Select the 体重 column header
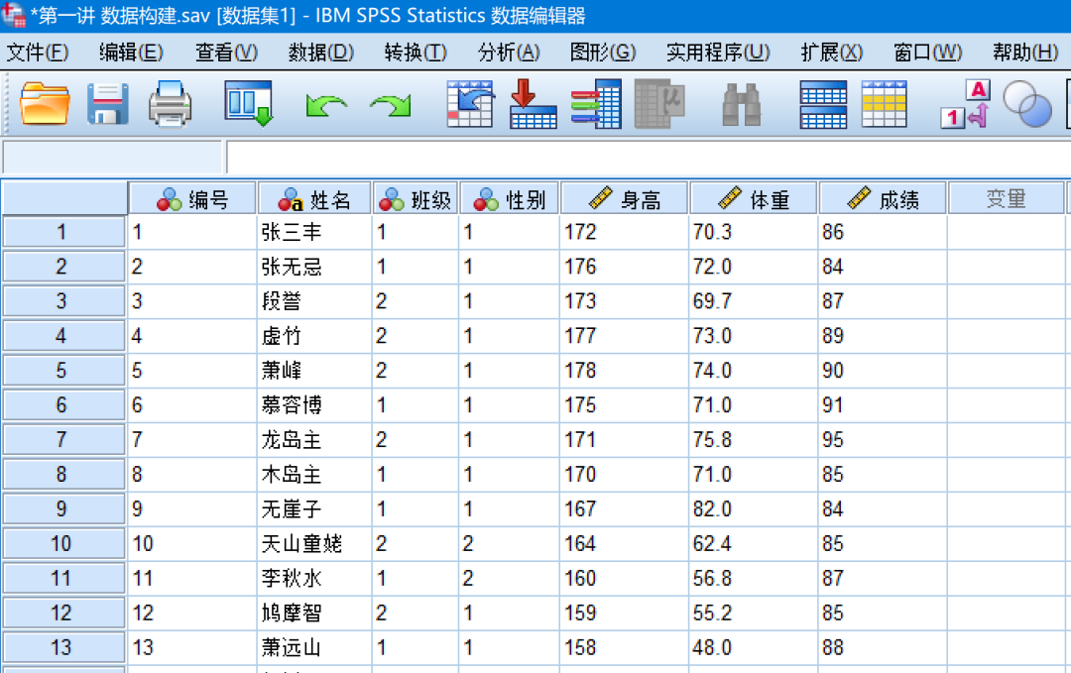1071x673 pixels. point(754,198)
